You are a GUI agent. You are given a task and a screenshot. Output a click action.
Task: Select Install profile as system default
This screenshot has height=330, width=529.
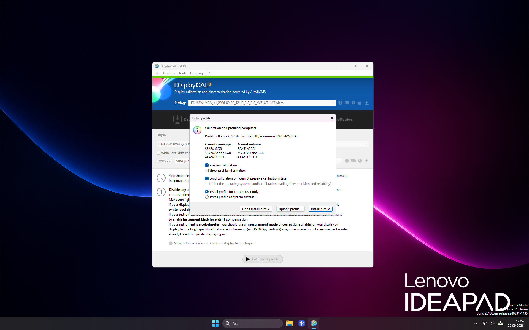tap(207, 197)
